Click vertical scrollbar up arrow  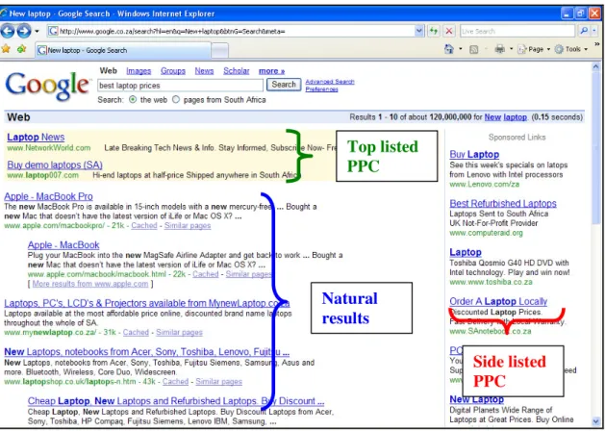[596, 67]
